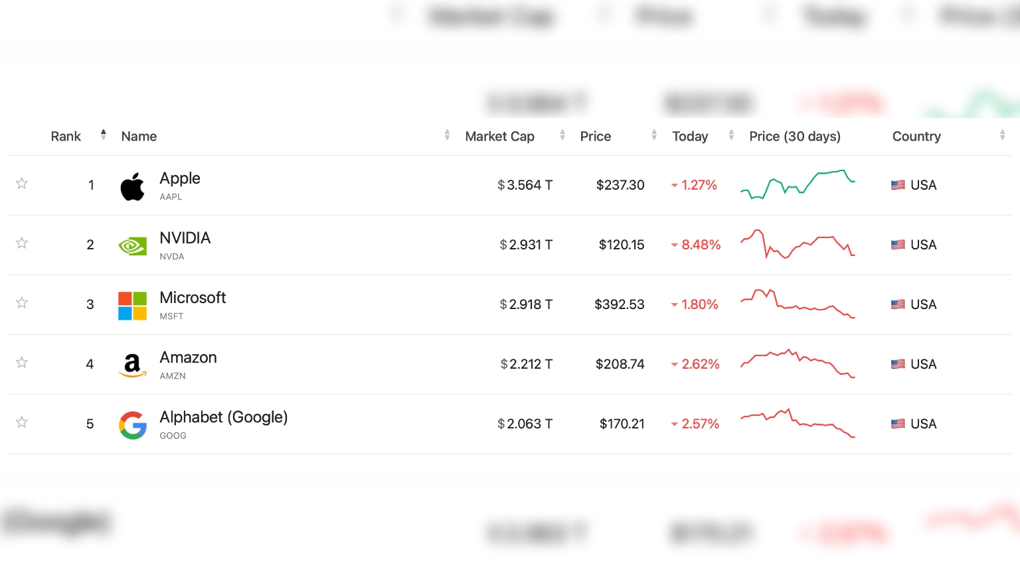Click the Microsoft four-color logo
1020x573 pixels.
132,306
